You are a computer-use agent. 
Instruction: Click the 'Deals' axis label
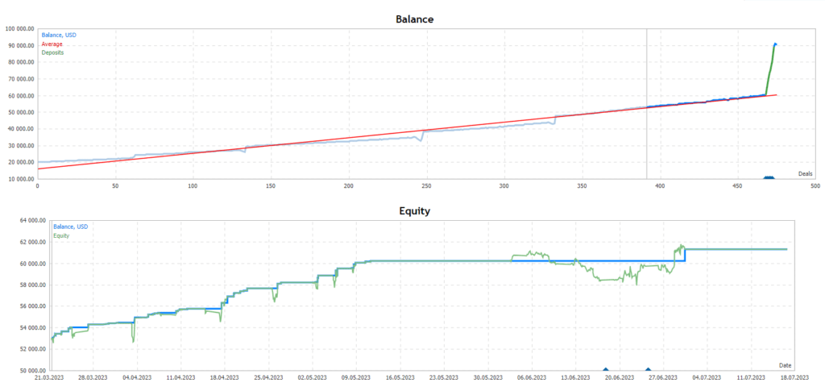click(805, 173)
